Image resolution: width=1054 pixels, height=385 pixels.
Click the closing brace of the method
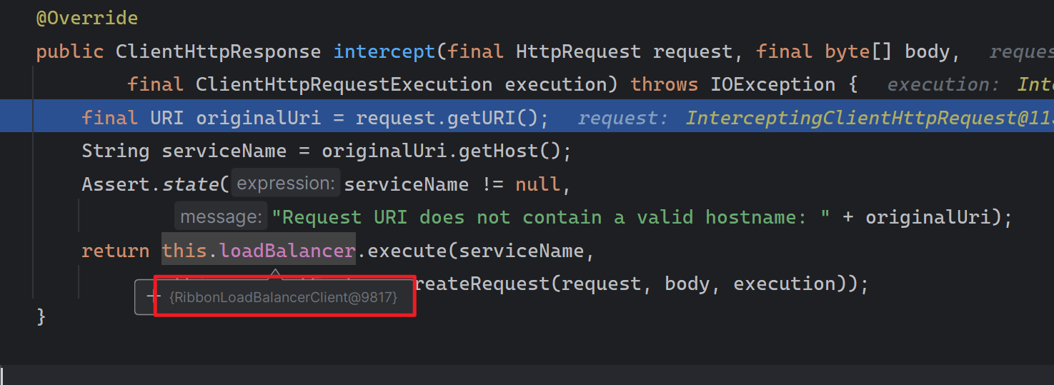coord(41,316)
